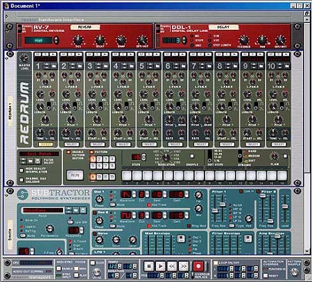Screen dimensions: 312x282
Task: Click Subtractor Osc 2 Waveform selector
Action: 134,215
